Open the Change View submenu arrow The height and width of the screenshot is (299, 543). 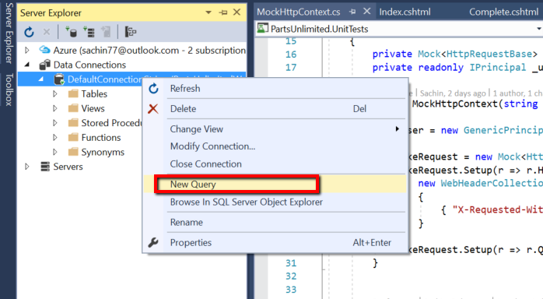tap(398, 129)
